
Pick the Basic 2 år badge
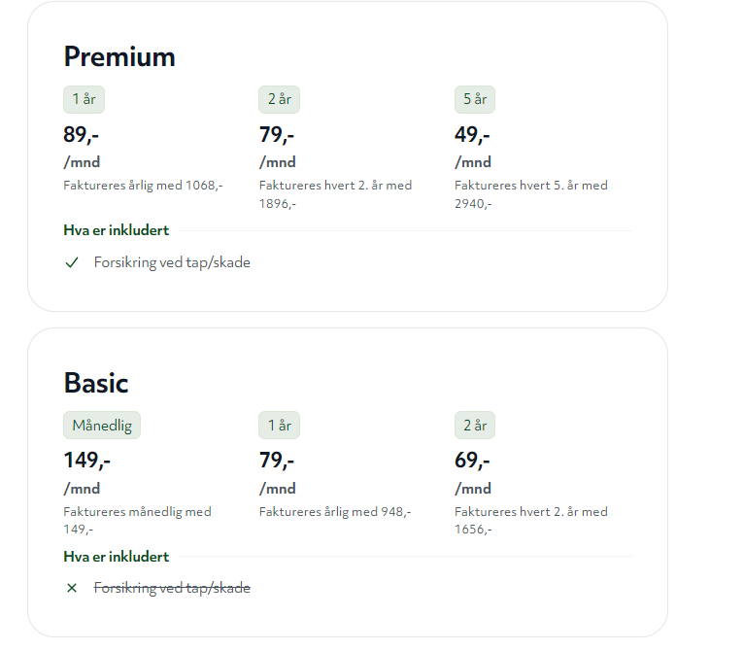tap(475, 426)
